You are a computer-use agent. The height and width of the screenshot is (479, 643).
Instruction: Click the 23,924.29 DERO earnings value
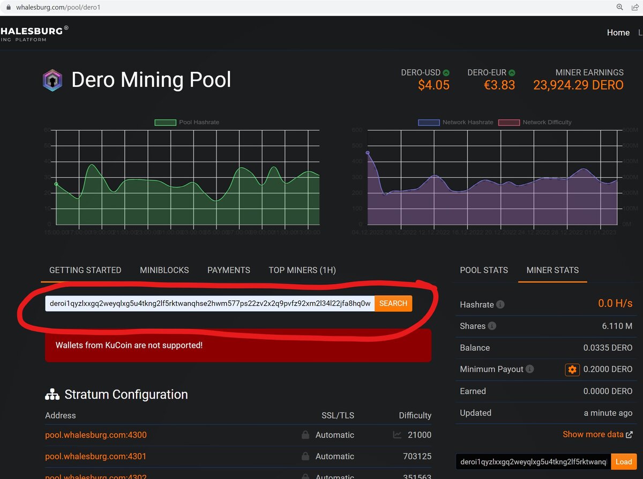578,85
